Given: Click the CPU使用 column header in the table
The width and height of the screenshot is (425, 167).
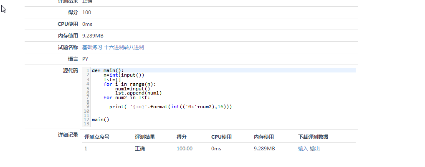Looking at the screenshot, I should coord(221,137).
